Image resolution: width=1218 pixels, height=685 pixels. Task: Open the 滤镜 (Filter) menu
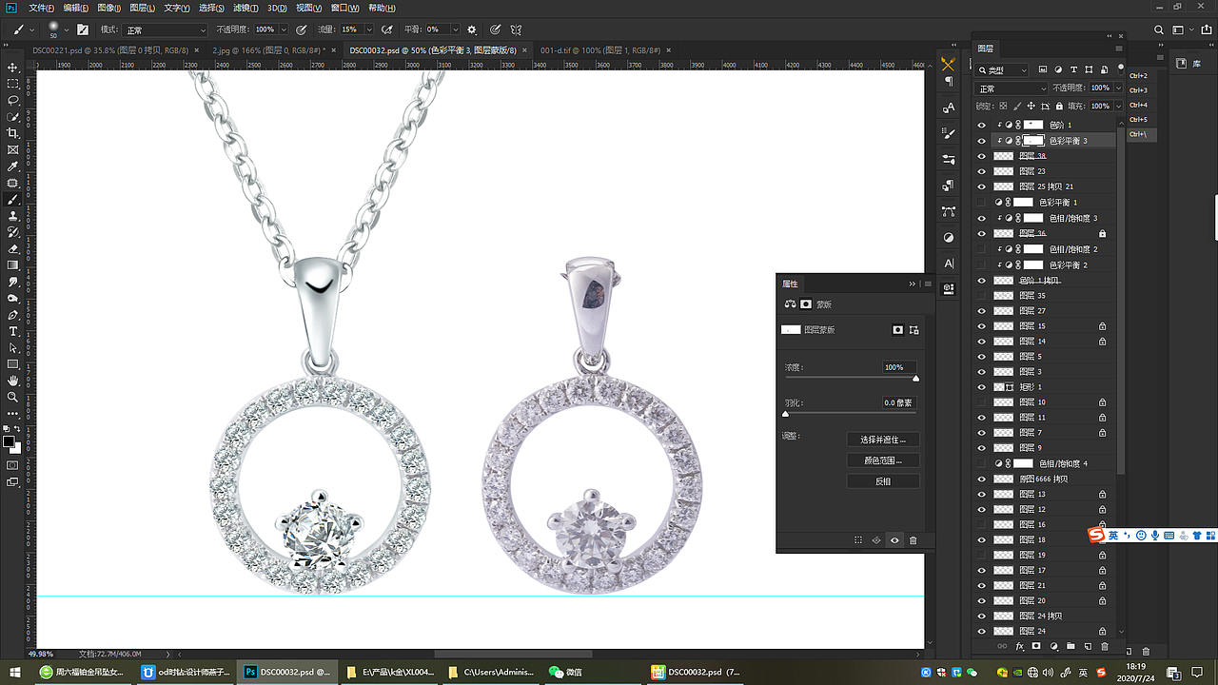pos(246,8)
